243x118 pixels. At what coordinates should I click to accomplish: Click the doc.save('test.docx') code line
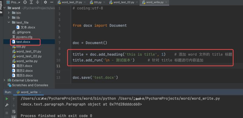pyautogui.click(x=95, y=77)
